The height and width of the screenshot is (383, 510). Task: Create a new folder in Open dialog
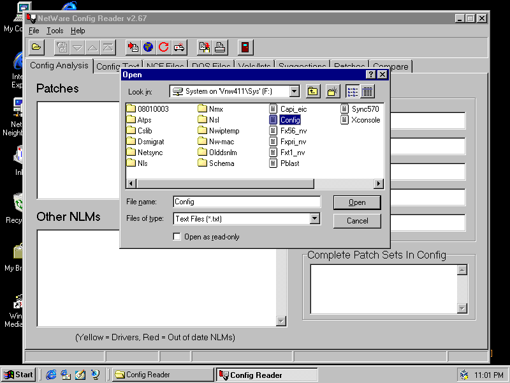point(332,91)
